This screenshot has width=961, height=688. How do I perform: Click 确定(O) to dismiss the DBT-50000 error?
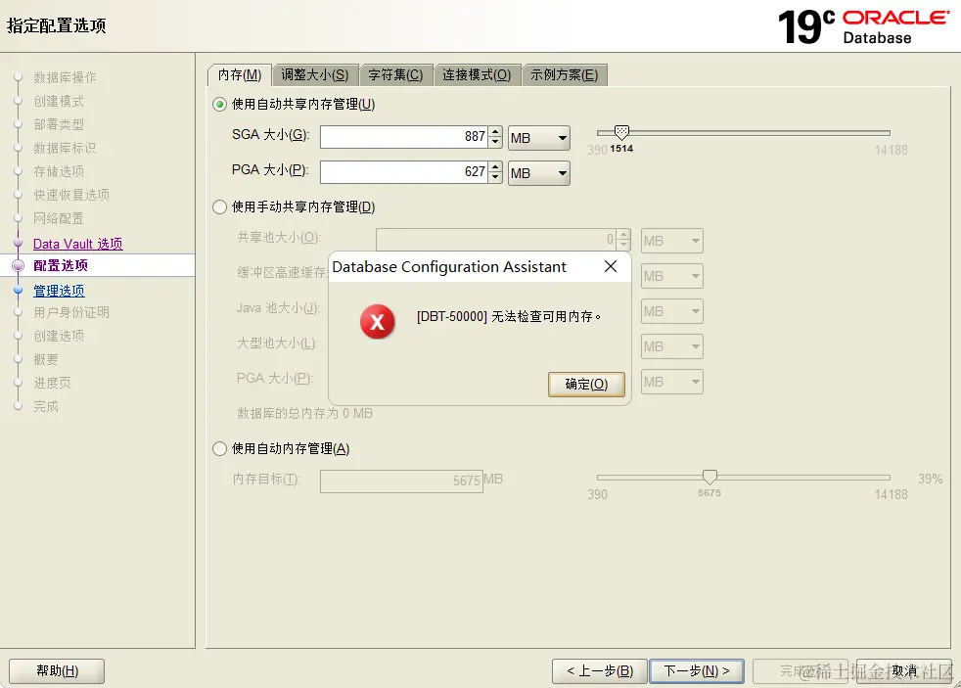(x=585, y=384)
